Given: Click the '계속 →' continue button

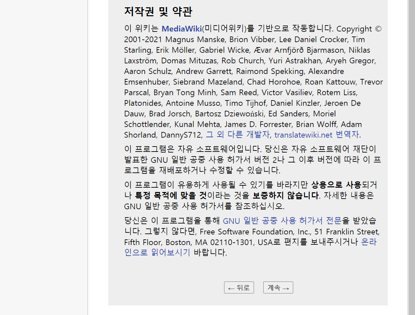Looking at the screenshot, I should click(x=278, y=288).
